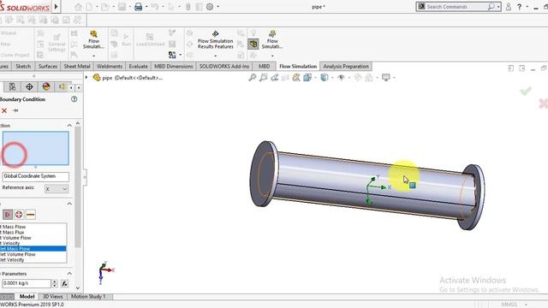Select the Model bottom tab

coord(27,297)
